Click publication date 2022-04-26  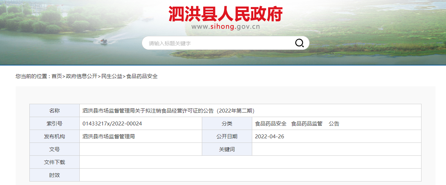point(270,137)
